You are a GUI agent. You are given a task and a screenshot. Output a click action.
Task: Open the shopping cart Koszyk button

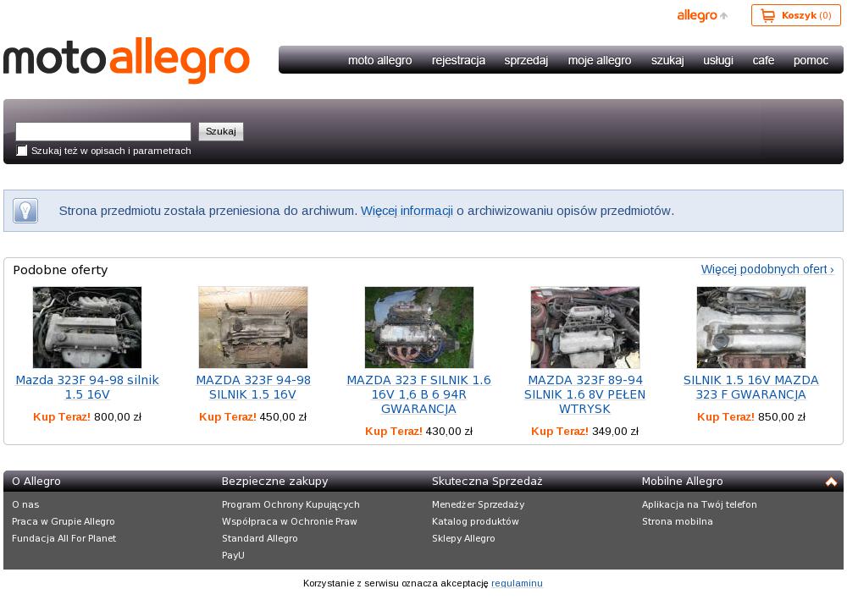[x=795, y=15]
